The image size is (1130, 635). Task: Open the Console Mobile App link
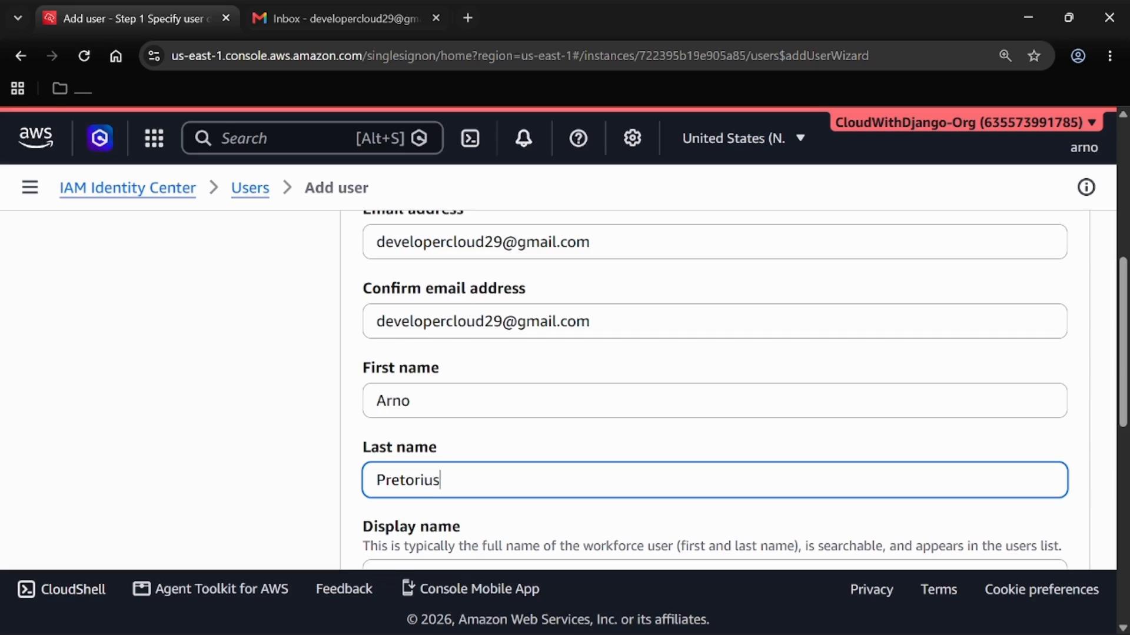(471, 589)
